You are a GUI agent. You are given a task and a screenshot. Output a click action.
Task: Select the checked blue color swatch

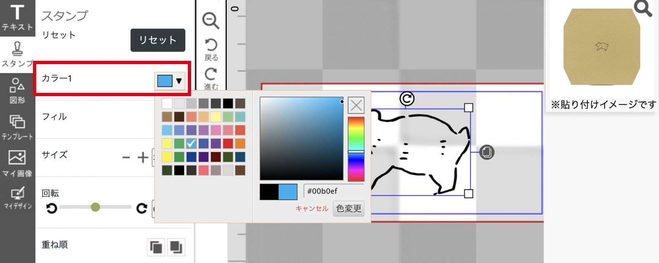pos(191,143)
